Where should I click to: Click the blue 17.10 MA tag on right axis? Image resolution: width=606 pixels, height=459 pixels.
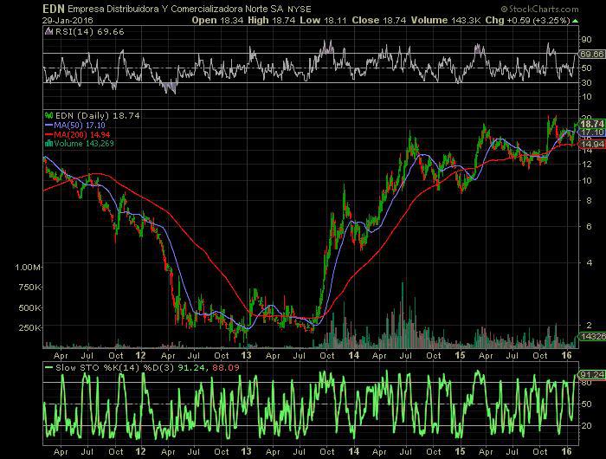591,133
